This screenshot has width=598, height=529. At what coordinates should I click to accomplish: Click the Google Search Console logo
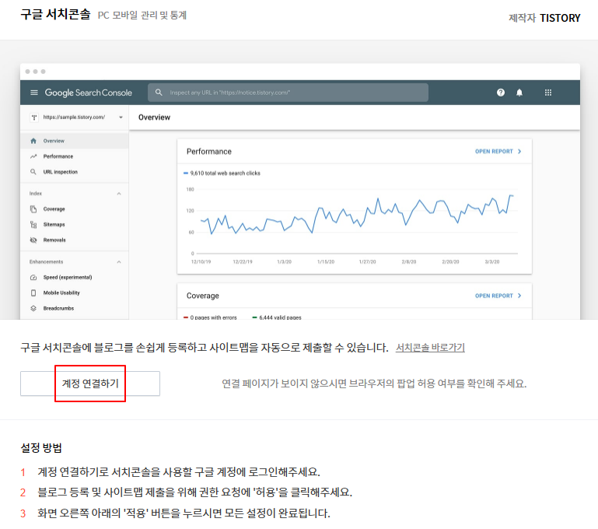88,93
